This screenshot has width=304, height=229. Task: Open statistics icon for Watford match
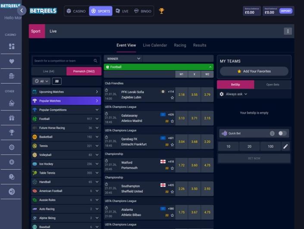pyautogui.click(x=167, y=168)
